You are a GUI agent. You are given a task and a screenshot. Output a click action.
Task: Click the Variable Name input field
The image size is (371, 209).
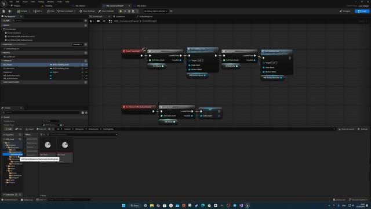(x=50, y=121)
